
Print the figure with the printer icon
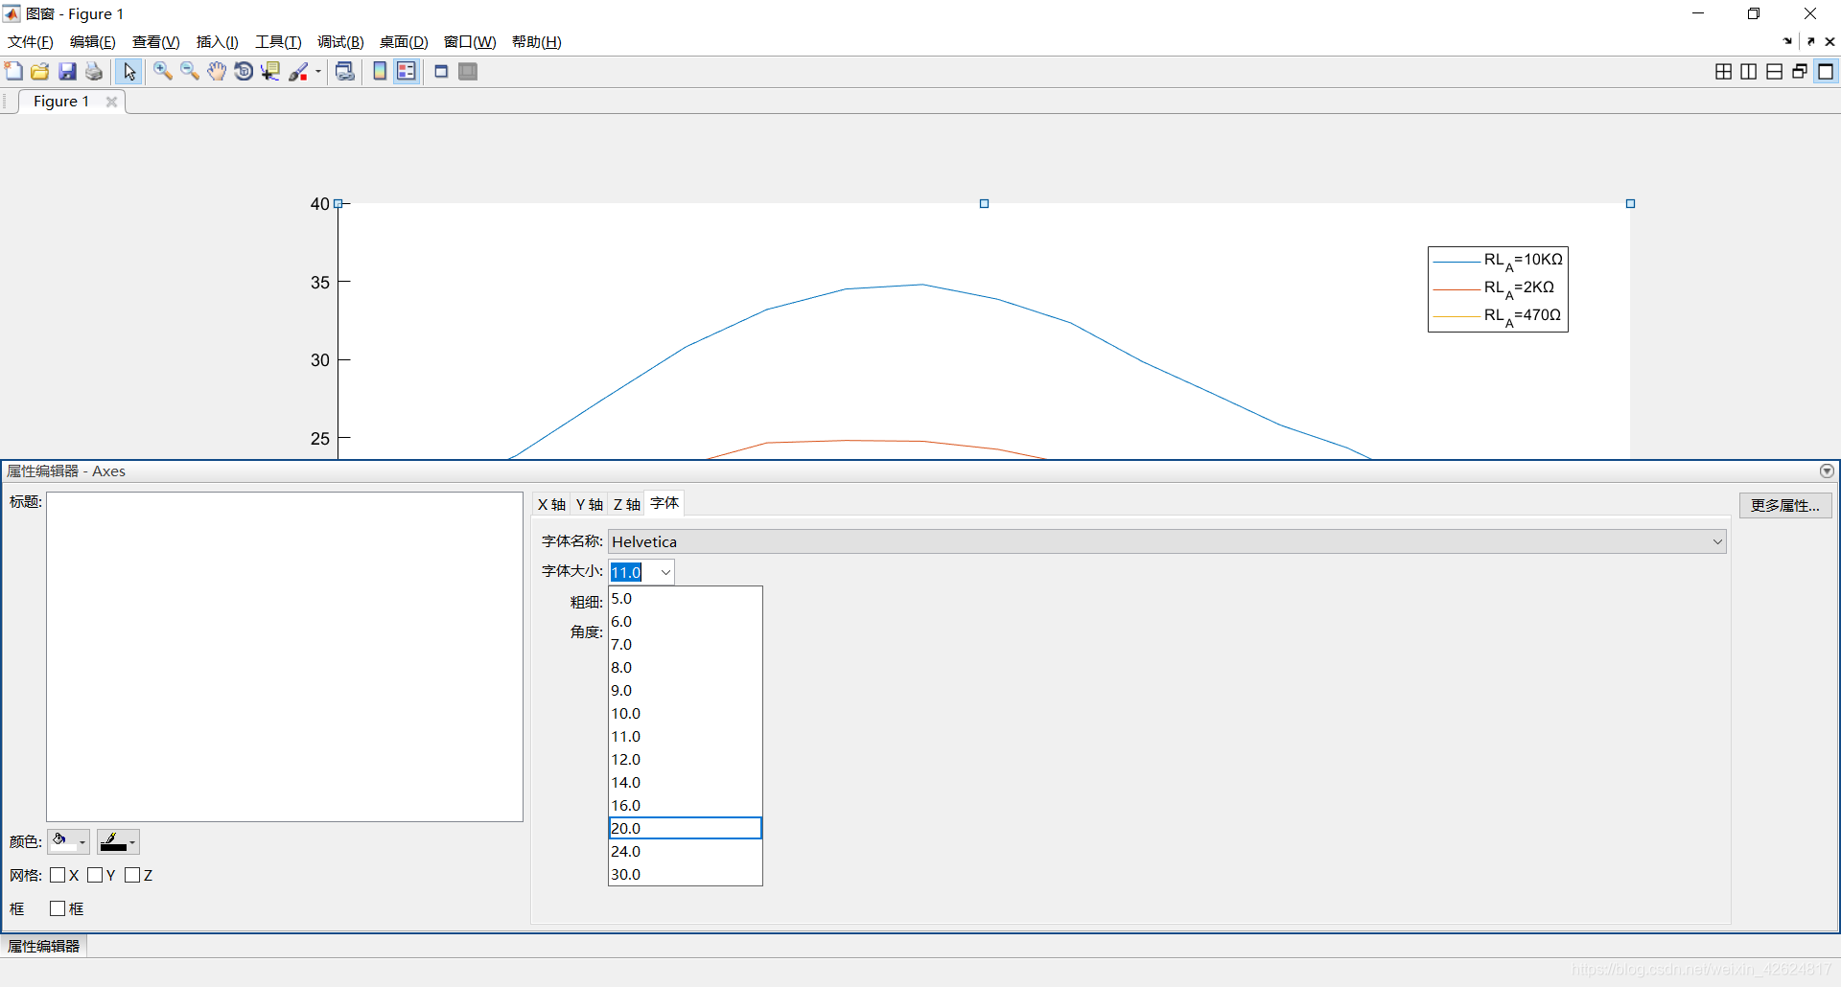(x=94, y=71)
